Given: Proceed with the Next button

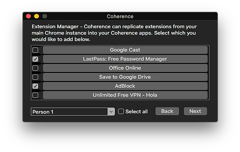Looking at the screenshot, I should click(195, 111).
